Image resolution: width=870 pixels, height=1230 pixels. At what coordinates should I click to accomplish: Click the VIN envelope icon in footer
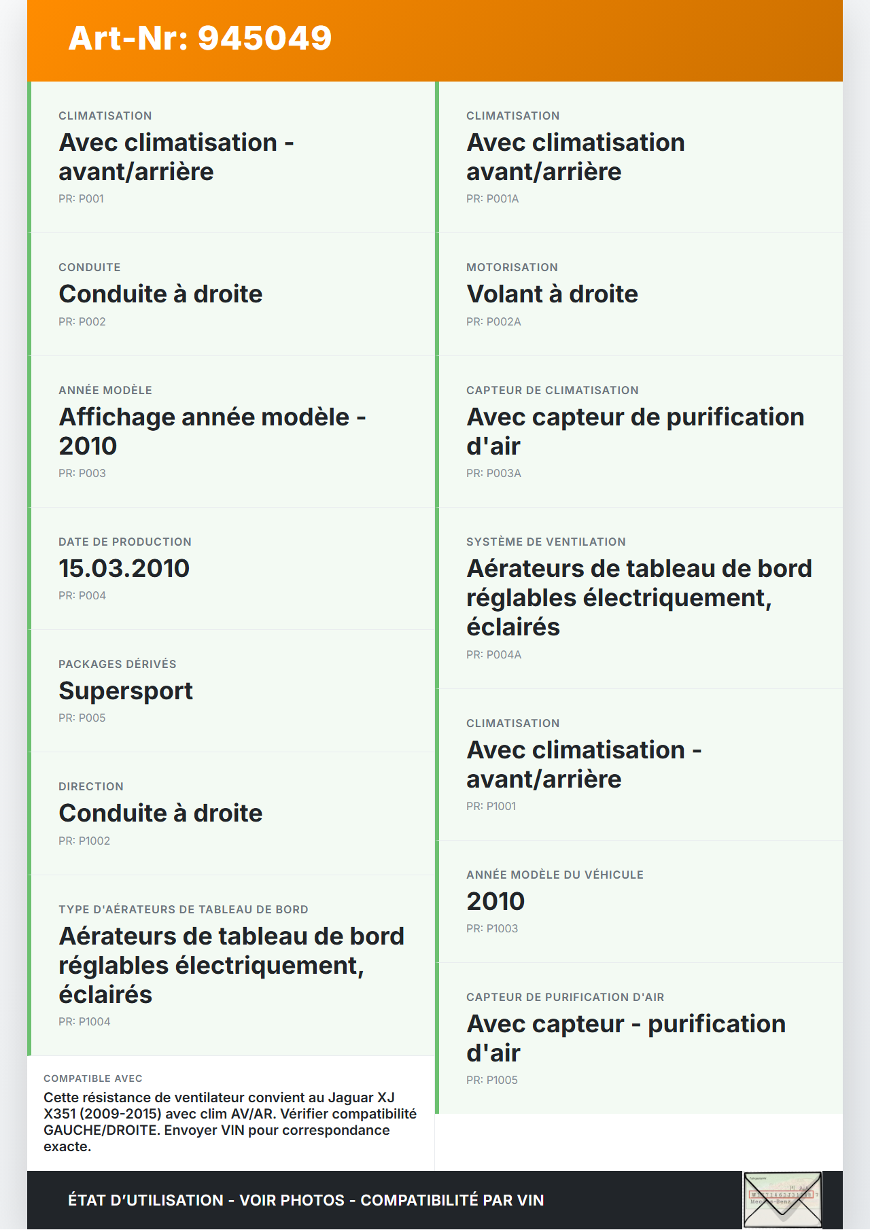782,1200
